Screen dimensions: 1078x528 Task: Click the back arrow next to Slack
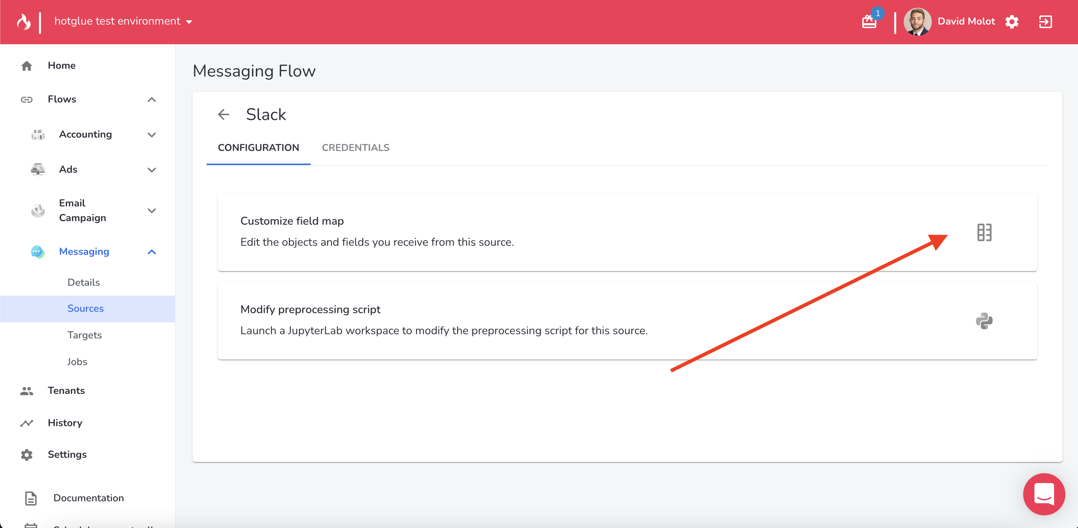tap(223, 114)
